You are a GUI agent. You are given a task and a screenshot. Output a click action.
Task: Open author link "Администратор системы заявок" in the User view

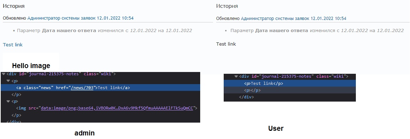(275, 19)
